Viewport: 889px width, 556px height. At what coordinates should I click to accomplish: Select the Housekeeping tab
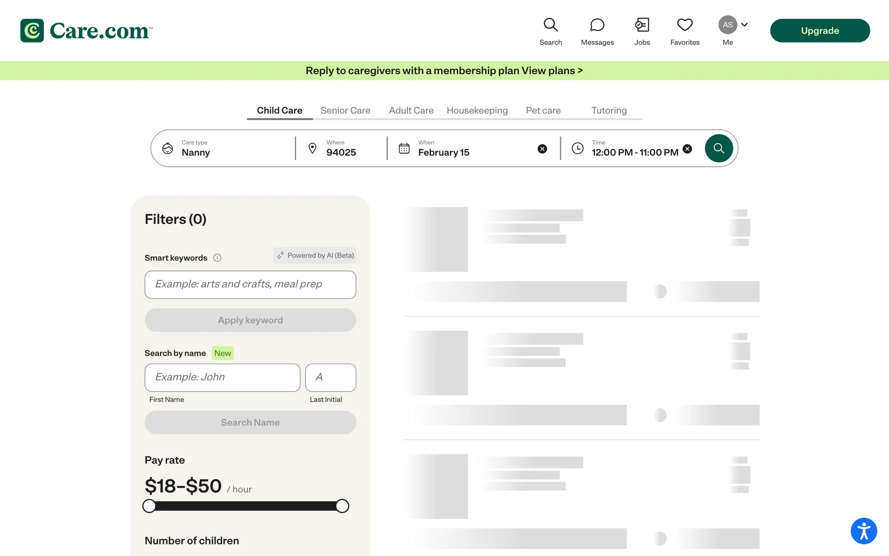click(x=477, y=111)
